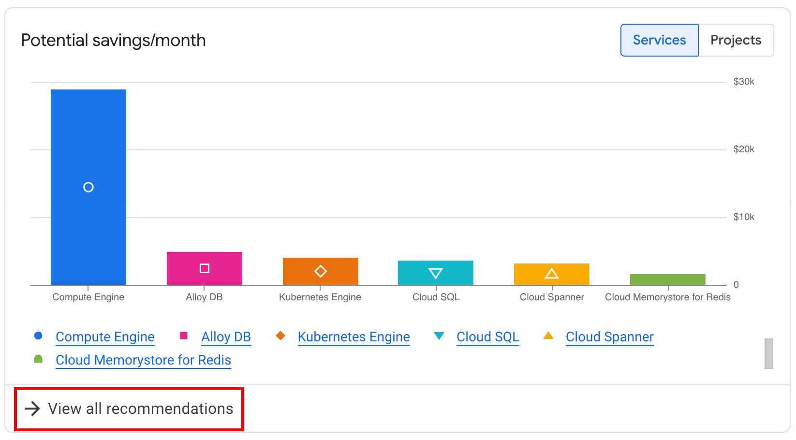Click View all recommendations
Screen dimensions: 796x440
[139, 409]
